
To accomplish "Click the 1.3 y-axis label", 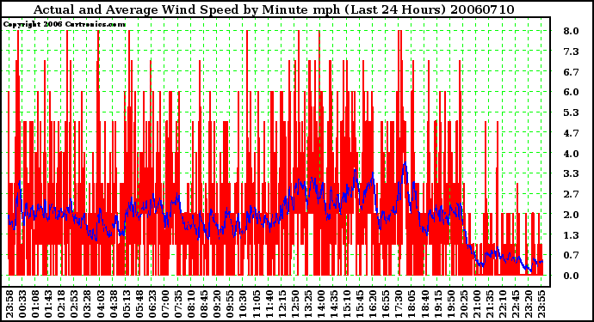I will tap(571, 235).
